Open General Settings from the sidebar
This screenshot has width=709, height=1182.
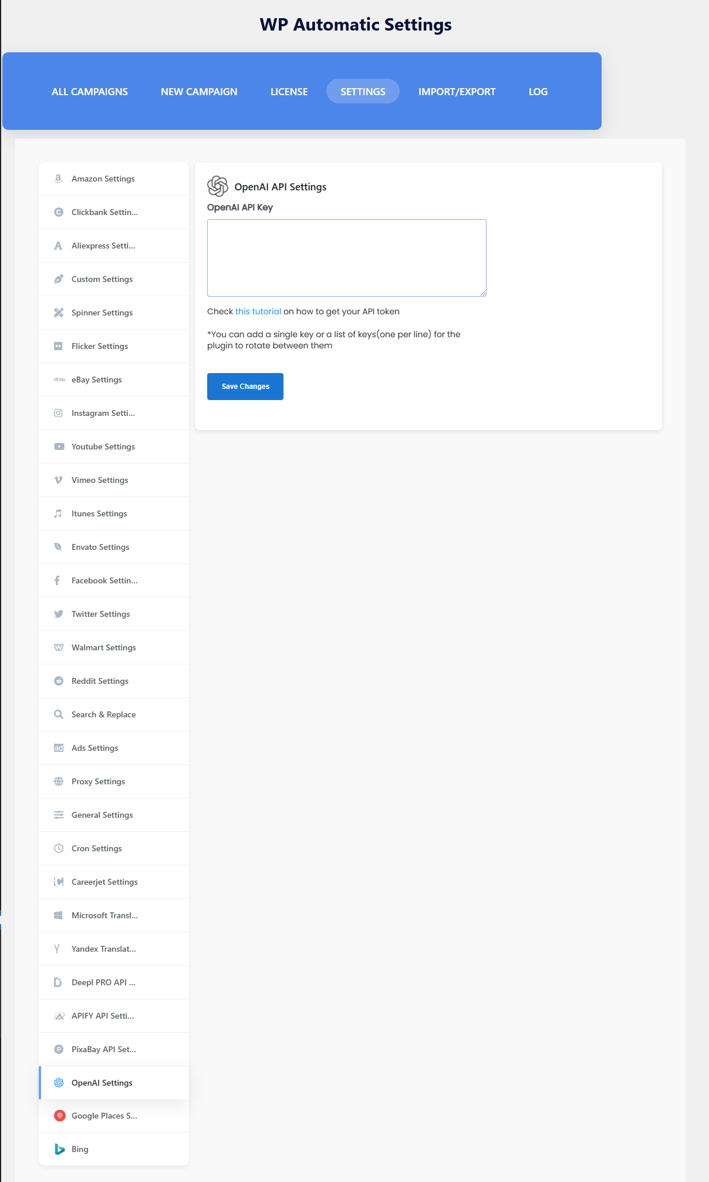[102, 815]
